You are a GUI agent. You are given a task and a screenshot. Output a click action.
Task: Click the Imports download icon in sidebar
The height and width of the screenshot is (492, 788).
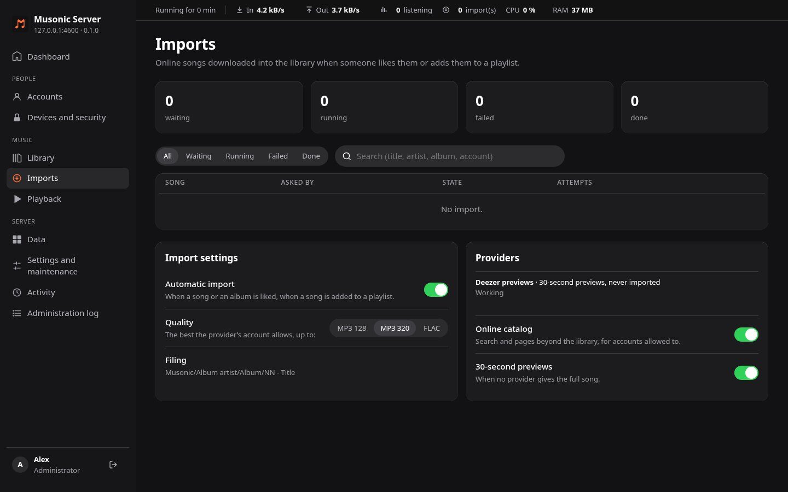[17, 178]
